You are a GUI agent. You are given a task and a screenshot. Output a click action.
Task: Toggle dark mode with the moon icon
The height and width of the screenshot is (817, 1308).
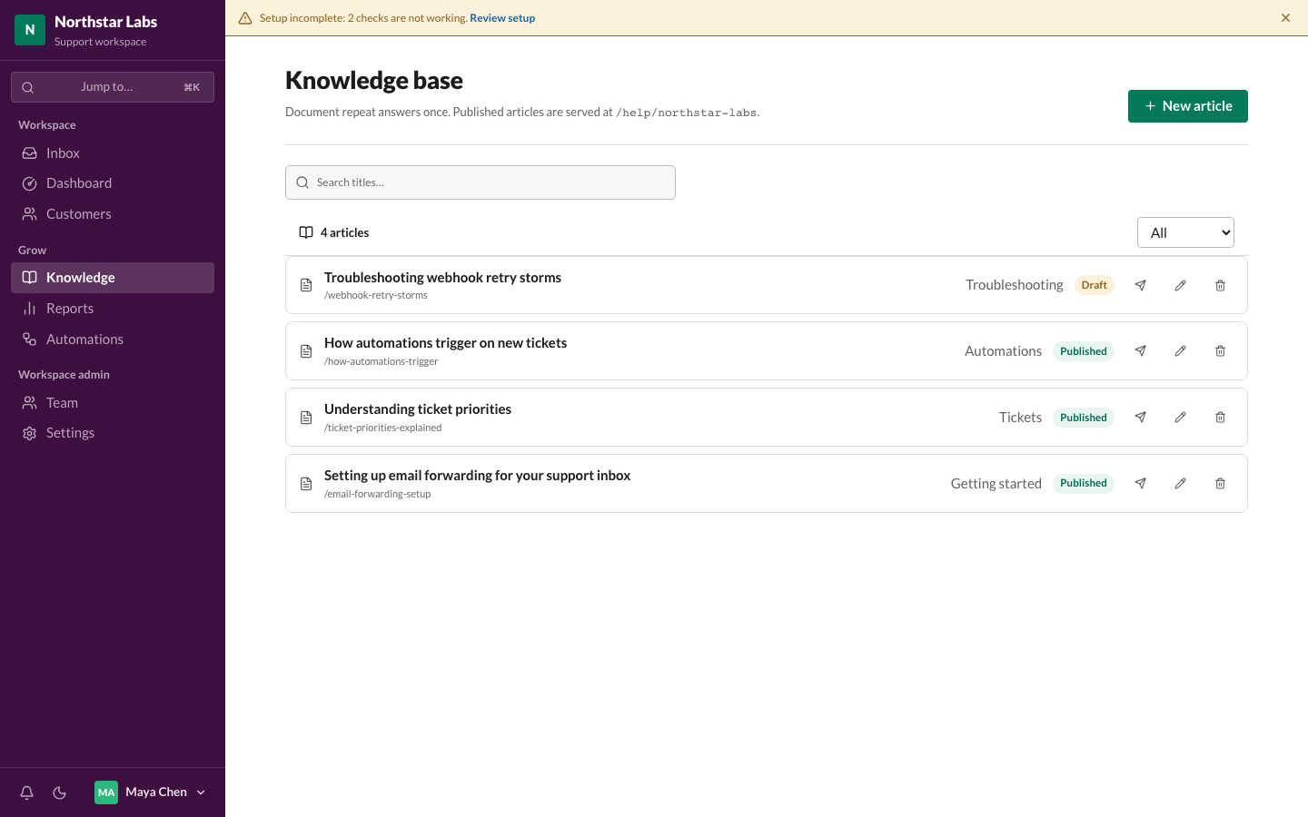click(60, 792)
